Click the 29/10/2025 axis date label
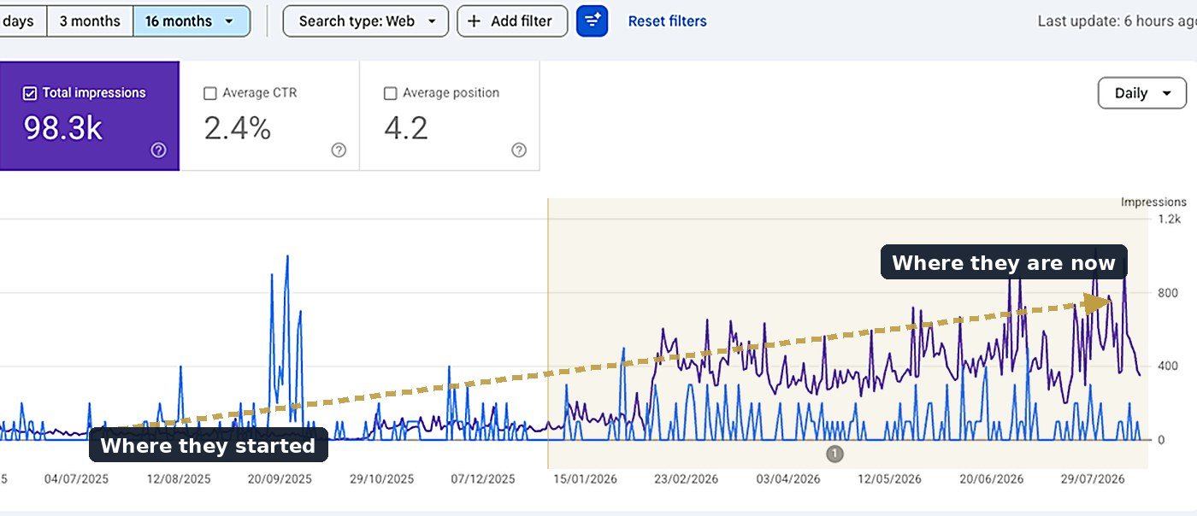 pos(381,479)
